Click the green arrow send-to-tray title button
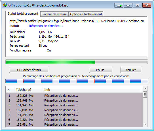 point(119,5)
